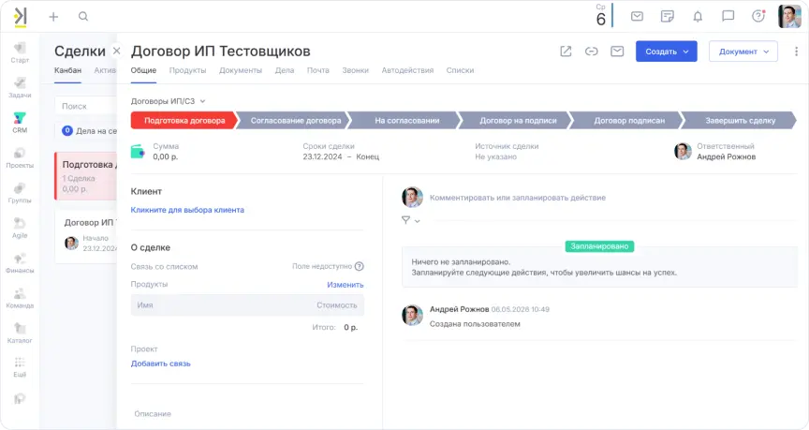809x430 pixels.
Task: Select the Канбан view tab
Action: coord(67,70)
